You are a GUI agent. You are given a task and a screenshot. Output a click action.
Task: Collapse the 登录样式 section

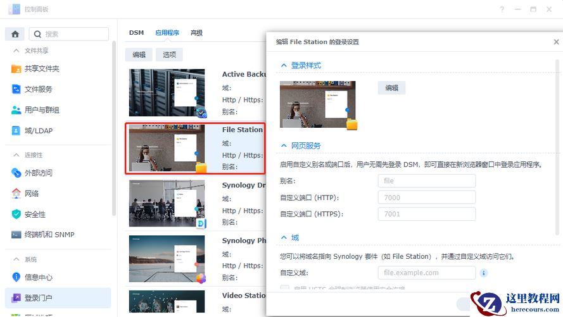point(284,65)
